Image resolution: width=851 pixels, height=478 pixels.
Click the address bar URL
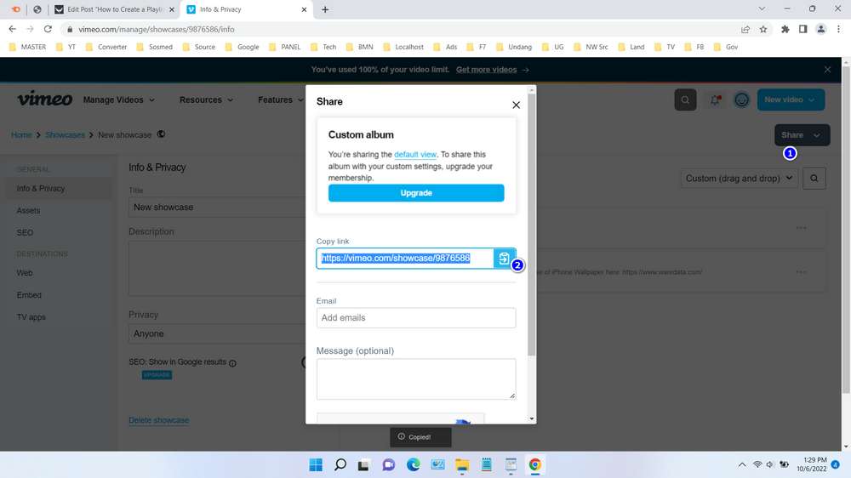pos(157,29)
